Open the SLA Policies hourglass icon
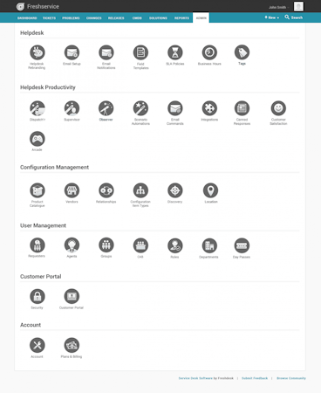This screenshot has width=321, height=393. coord(175,52)
